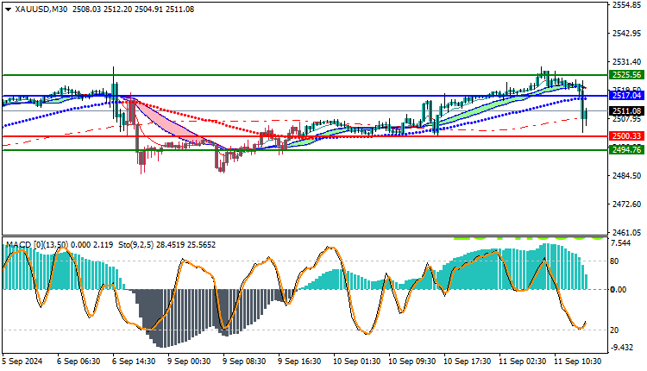Click the triangle arrow beside XAUUSD,M30

[8, 9]
